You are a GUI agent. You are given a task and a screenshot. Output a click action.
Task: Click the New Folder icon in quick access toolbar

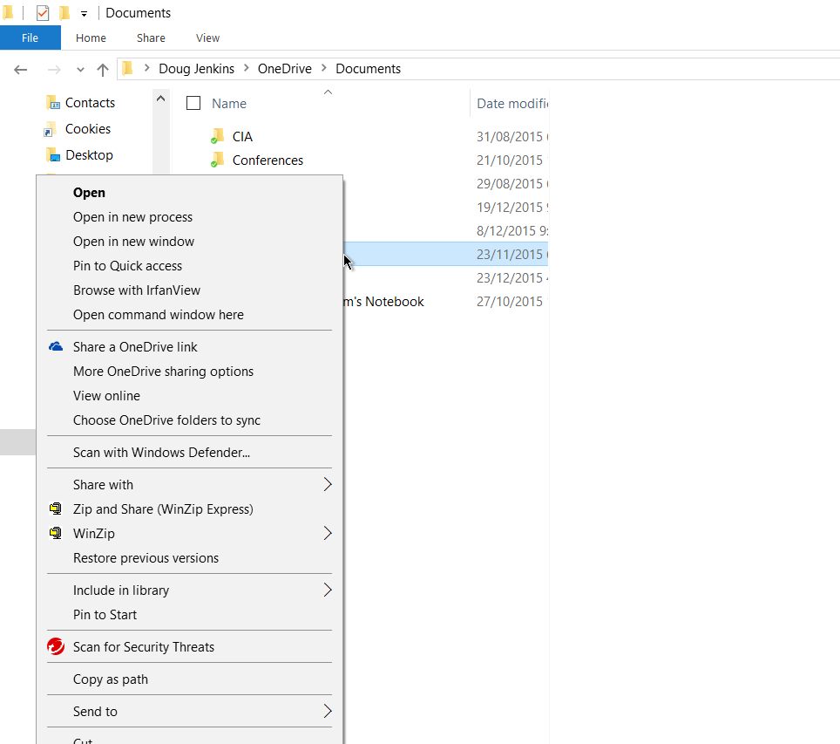(64, 13)
